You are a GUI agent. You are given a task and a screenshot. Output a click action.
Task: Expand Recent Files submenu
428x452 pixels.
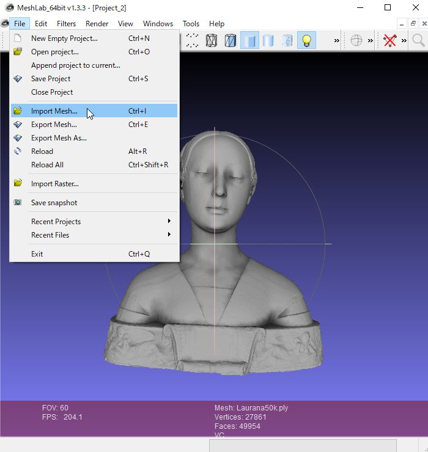pos(94,235)
